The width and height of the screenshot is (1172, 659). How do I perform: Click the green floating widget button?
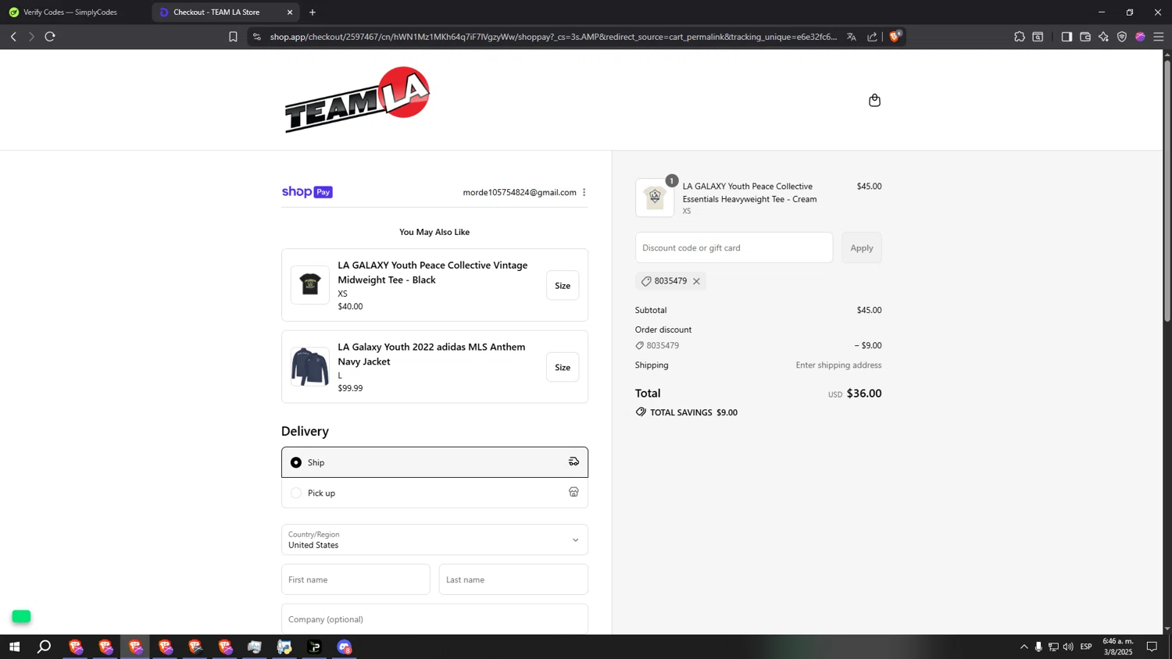point(21,617)
